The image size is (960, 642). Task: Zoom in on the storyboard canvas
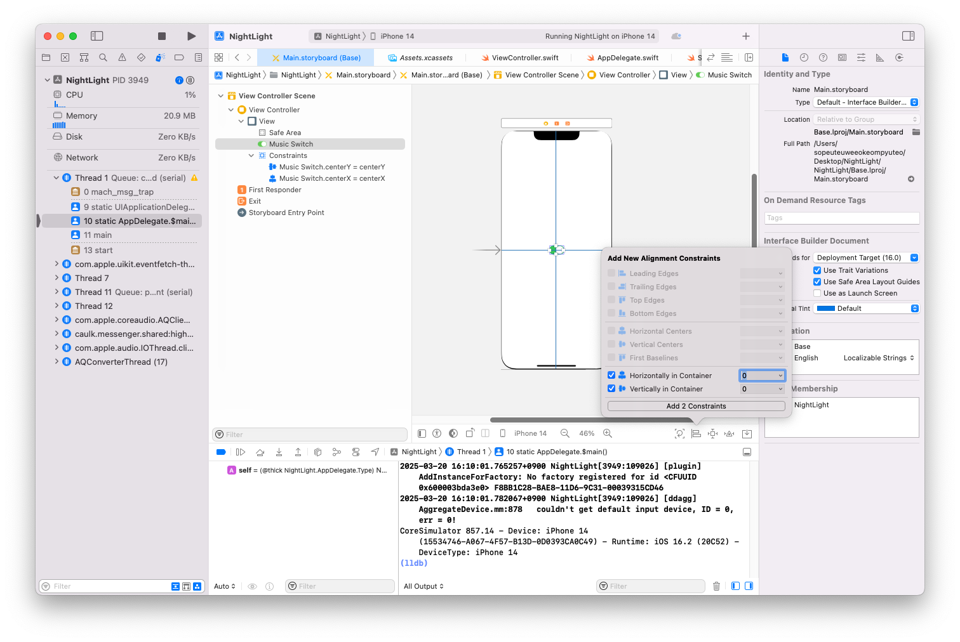coord(608,433)
